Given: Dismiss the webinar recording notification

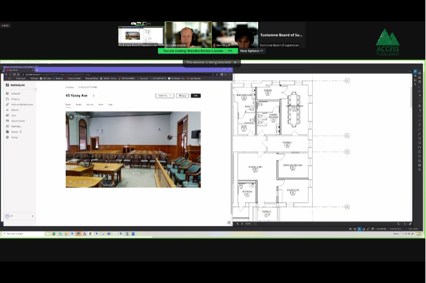Looking at the screenshot, I should click(235, 62).
